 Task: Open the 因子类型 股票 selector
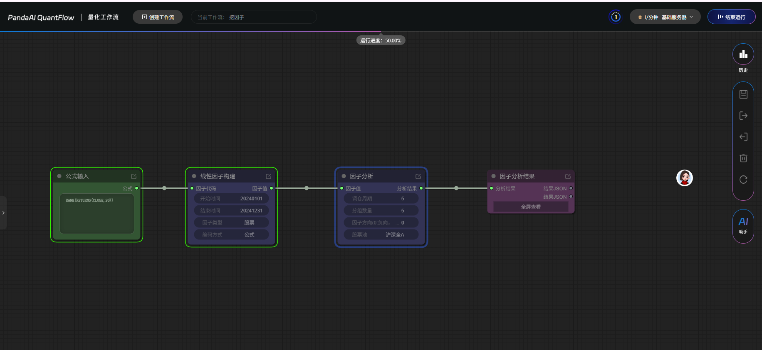(231, 223)
